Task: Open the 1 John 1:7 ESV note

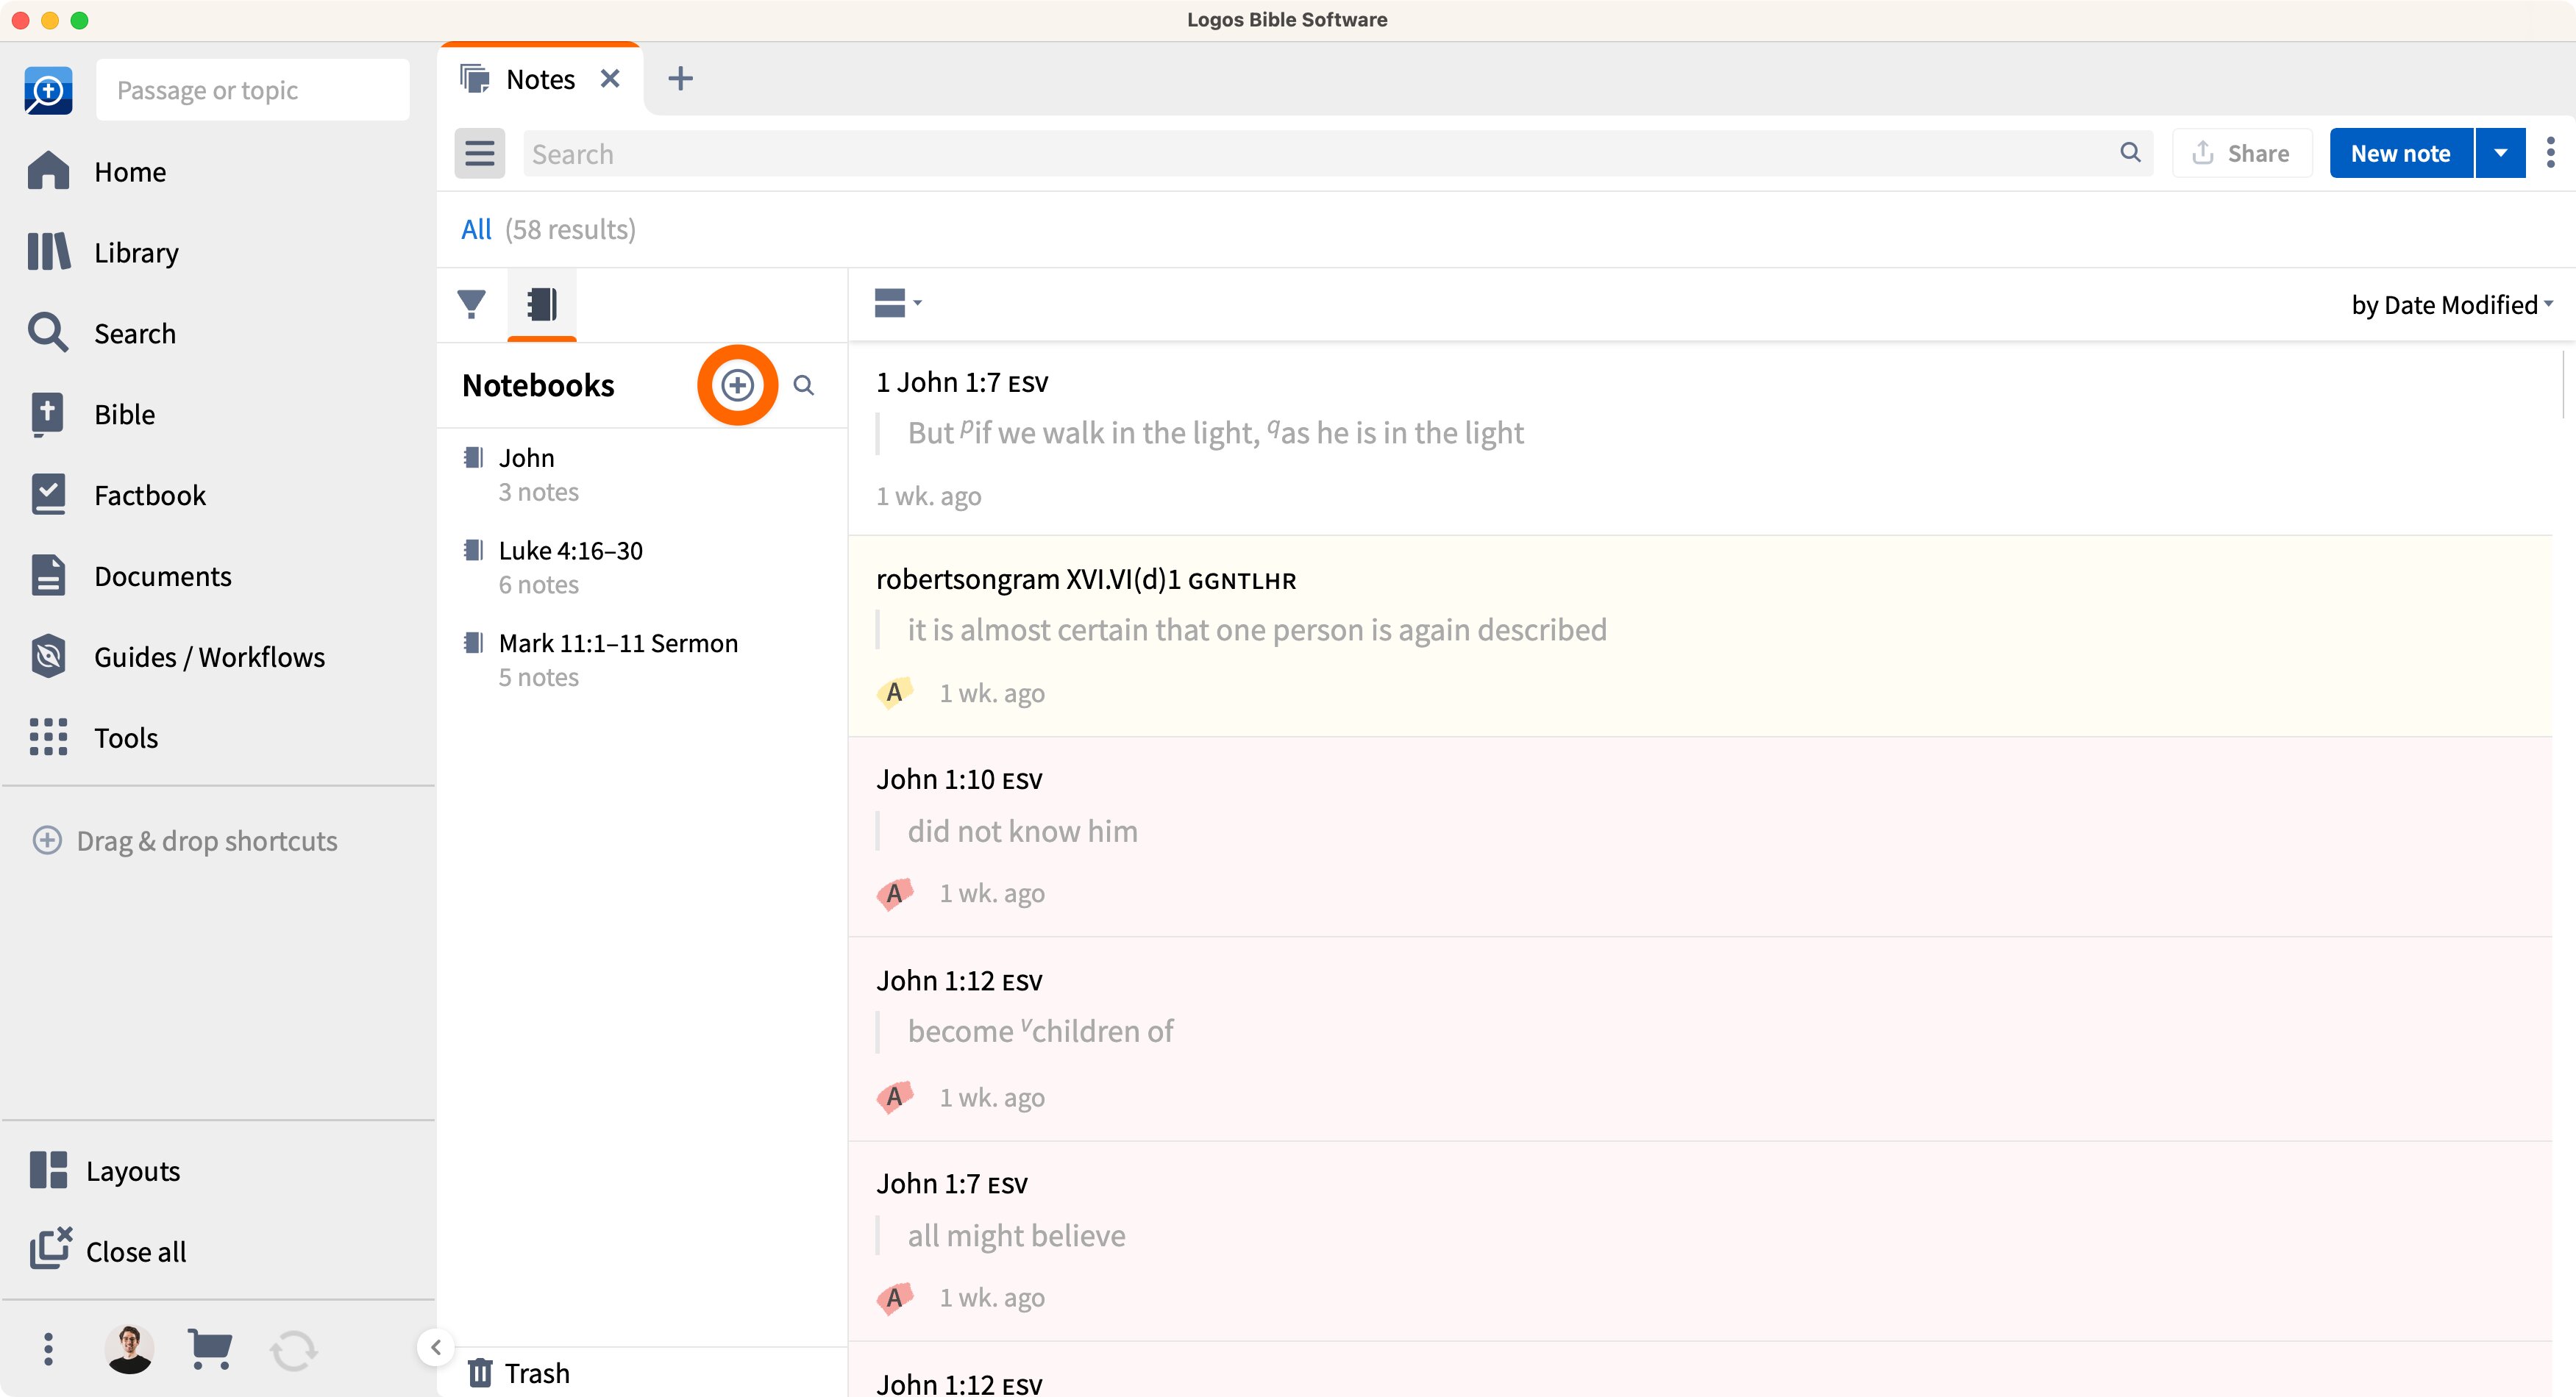Action: [x=1700, y=439]
